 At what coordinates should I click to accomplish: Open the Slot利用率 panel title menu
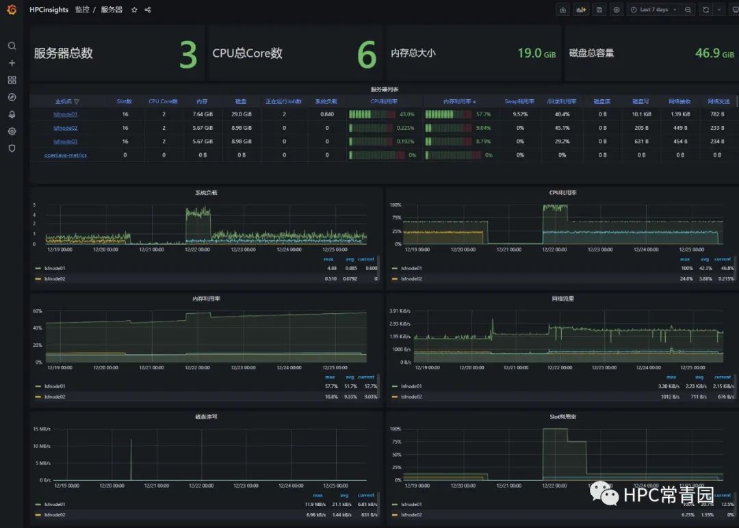point(562,417)
